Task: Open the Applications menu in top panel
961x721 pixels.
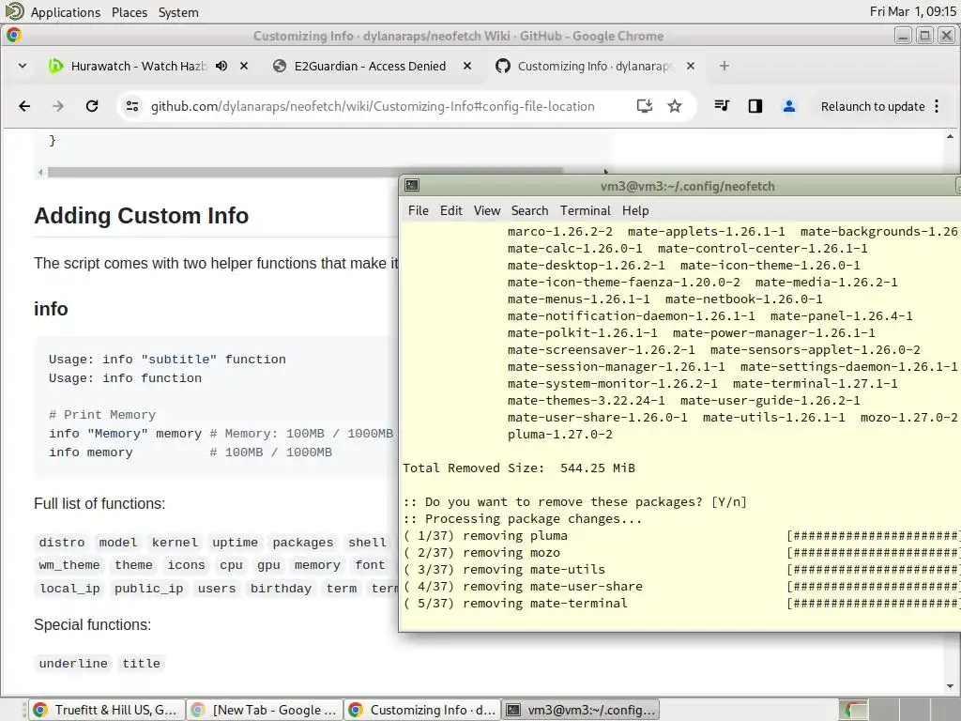Action: (66, 12)
